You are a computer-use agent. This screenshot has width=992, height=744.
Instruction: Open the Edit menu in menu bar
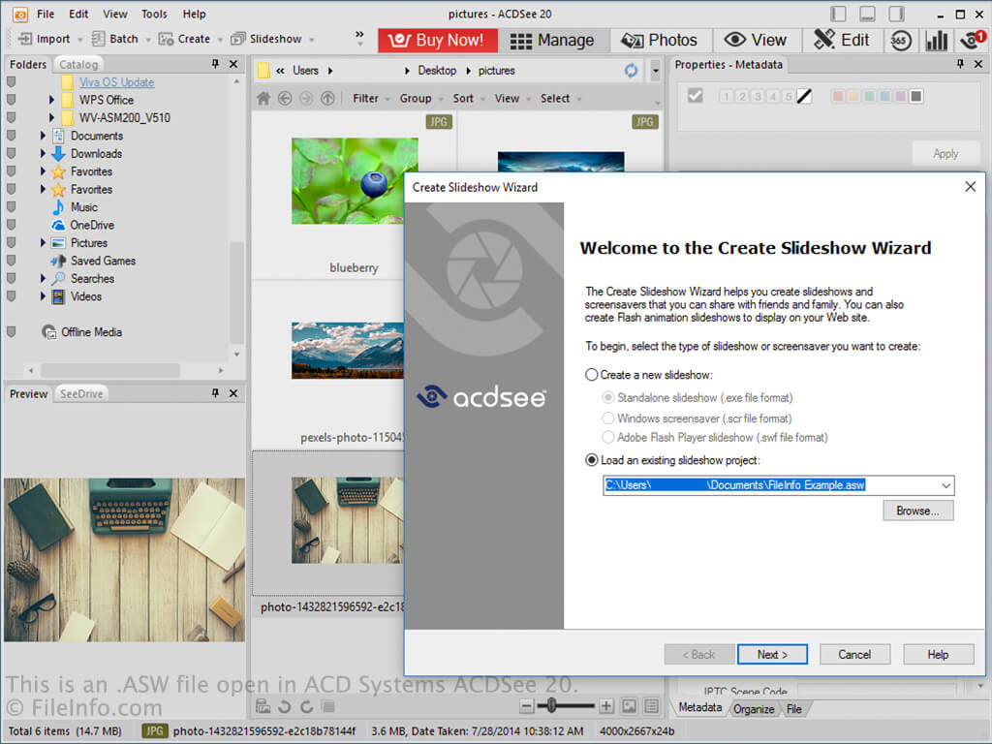(78, 14)
